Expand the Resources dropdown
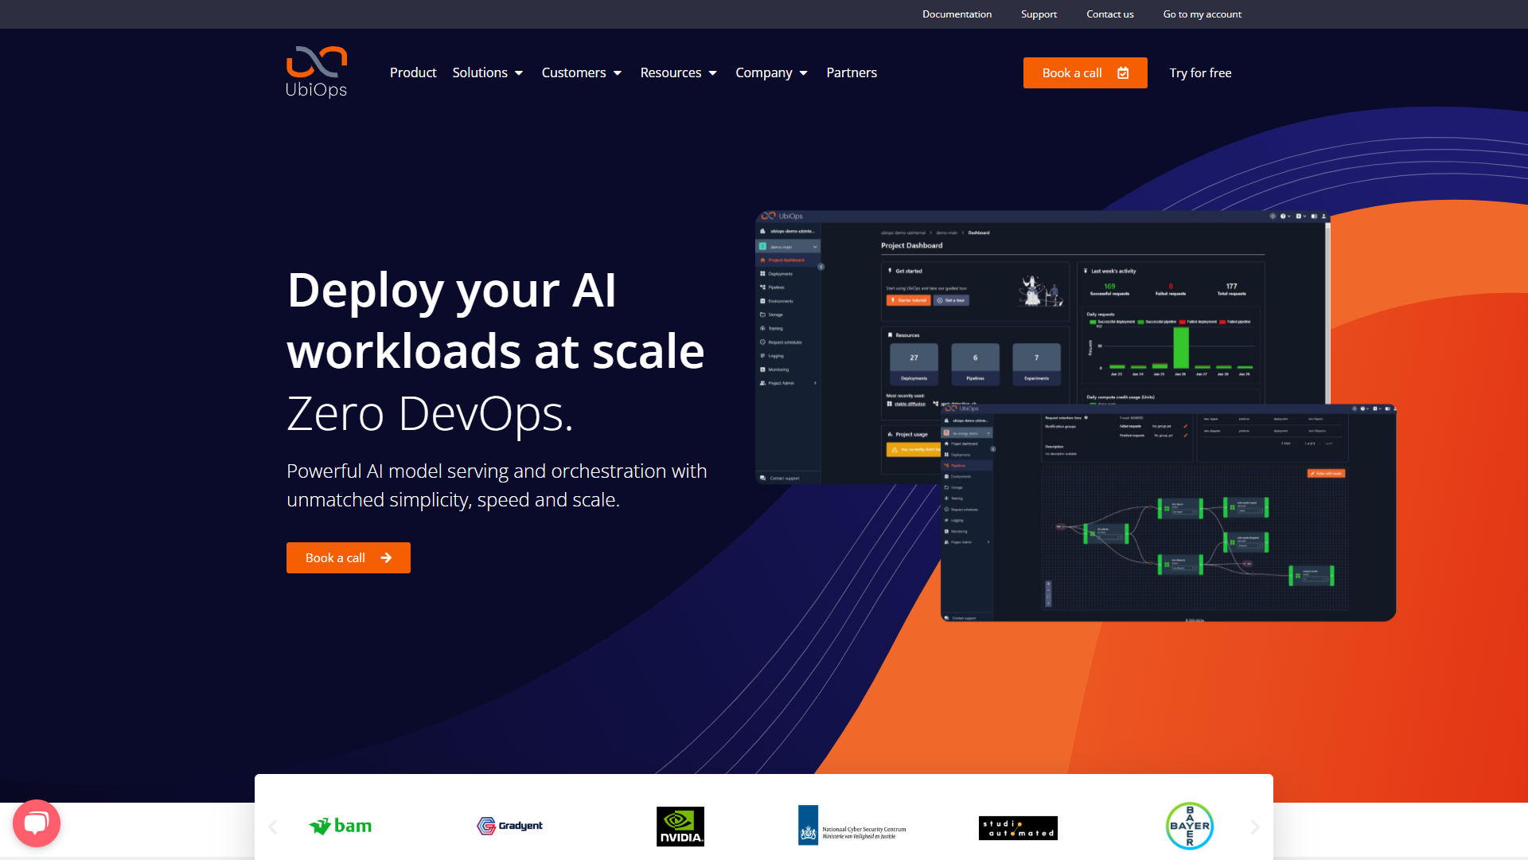 click(x=678, y=72)
